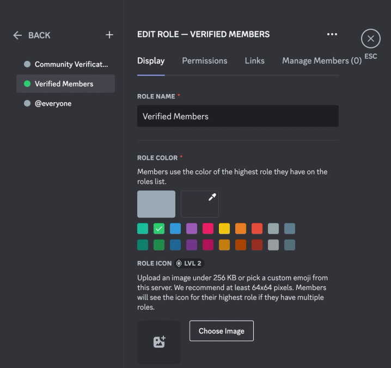The image size is (391, 368).
Task: Choose the burnt orange color swatch
Action: click(241, 245)
